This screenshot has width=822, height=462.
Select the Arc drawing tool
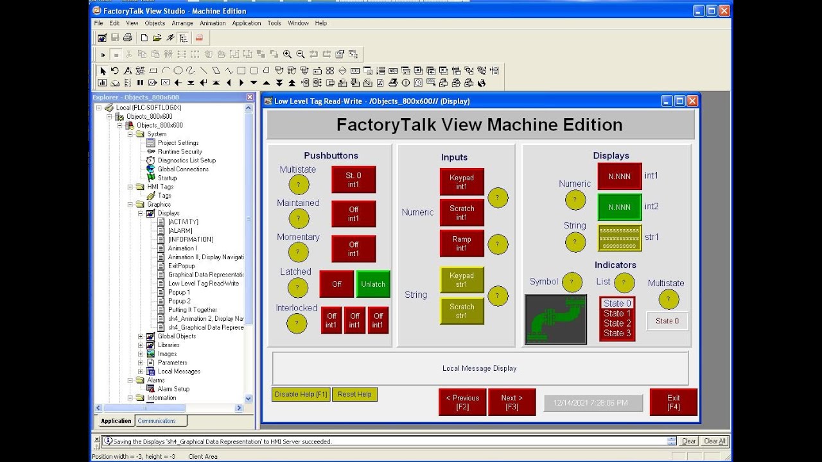(x=166, y=71)
